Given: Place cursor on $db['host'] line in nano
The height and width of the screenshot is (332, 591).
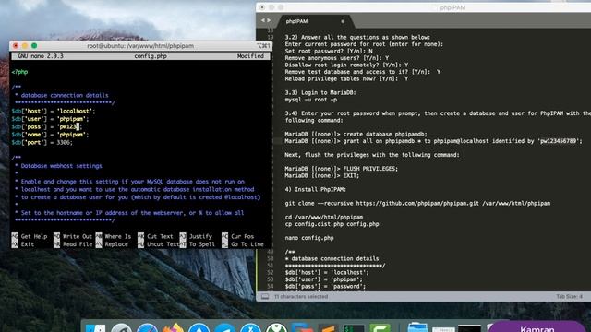Looking at the screenshot, I should coord(54,111).
